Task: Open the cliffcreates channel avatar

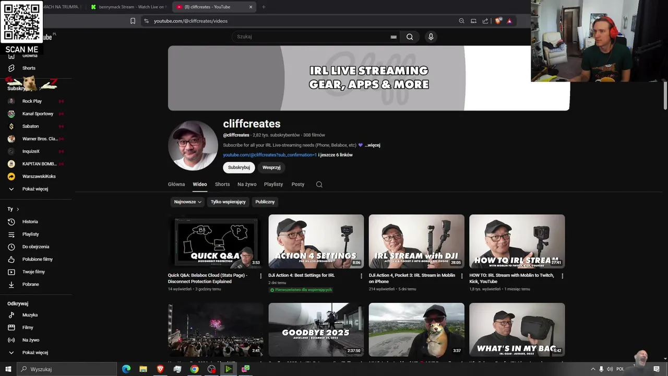Action: pos(193,146)
